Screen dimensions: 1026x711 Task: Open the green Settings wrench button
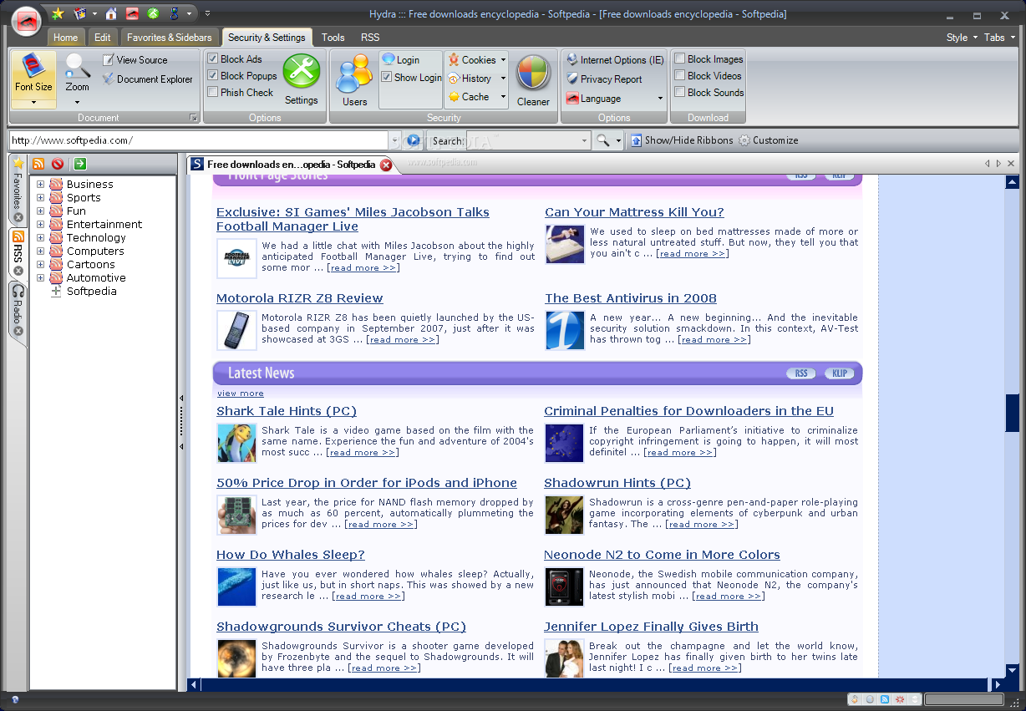[302, 79]
